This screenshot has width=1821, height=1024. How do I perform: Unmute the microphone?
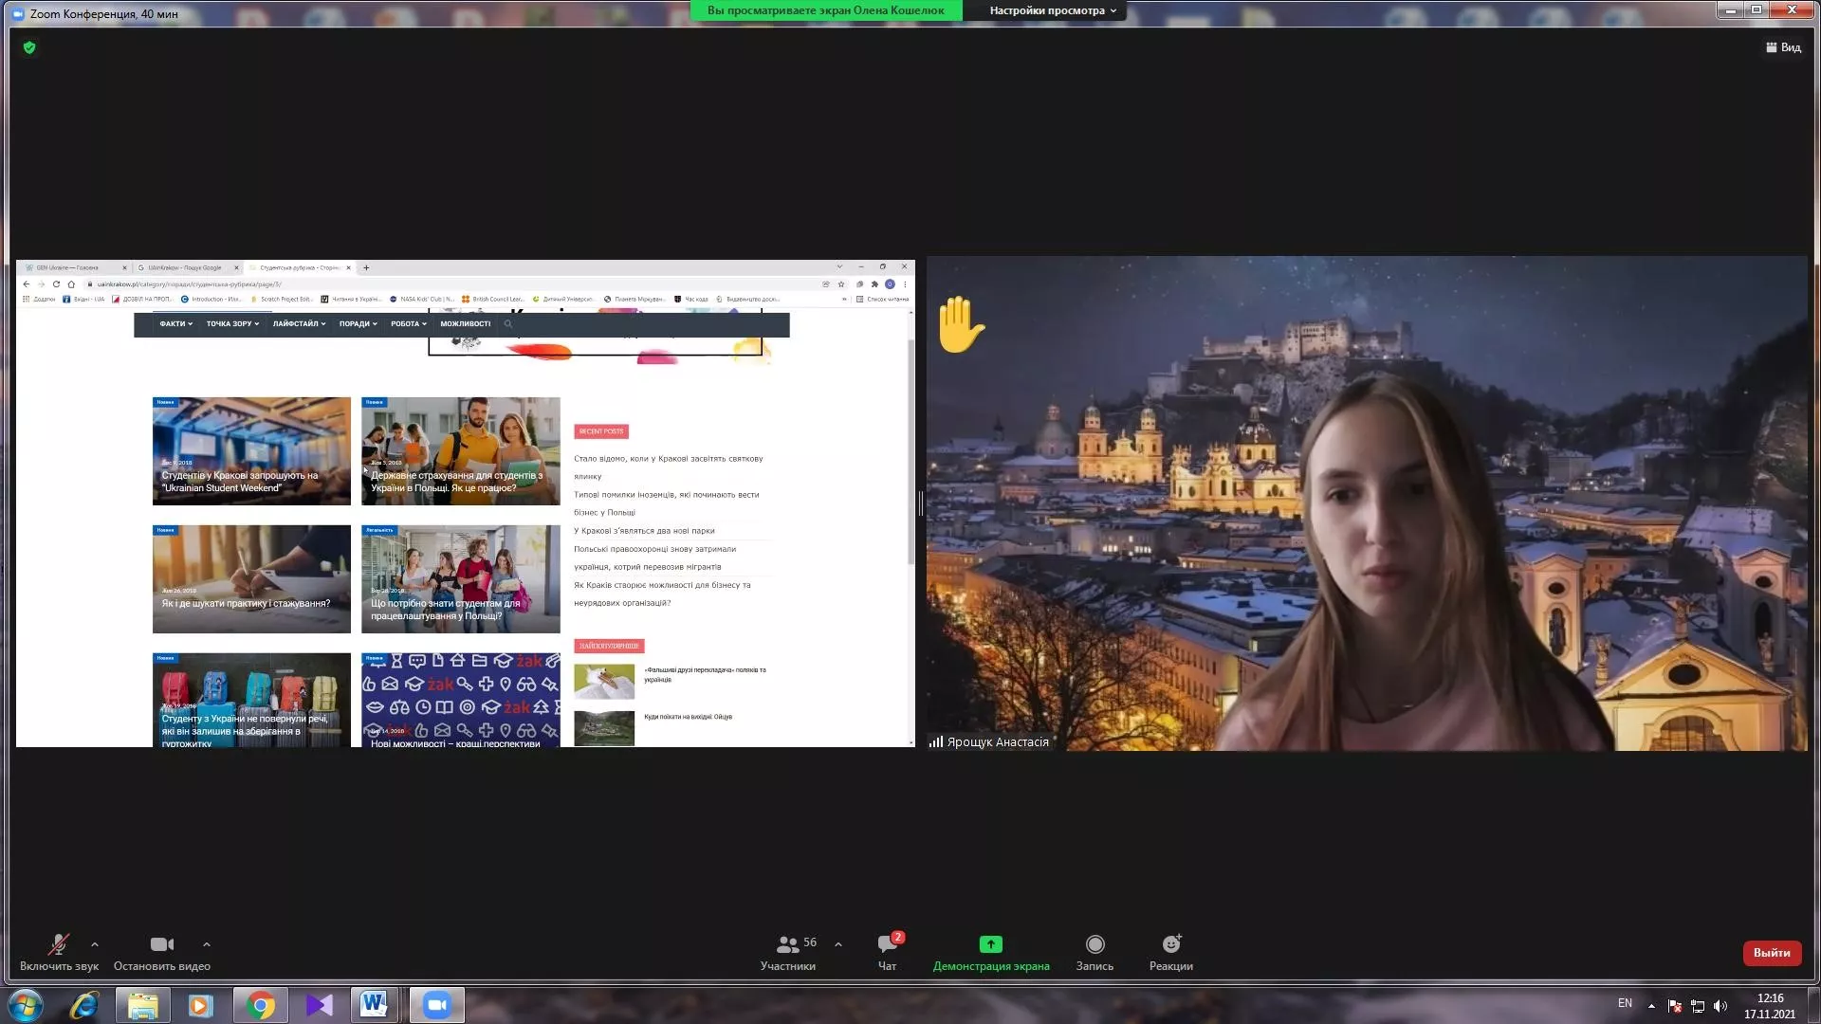click(x=58, y=944)
